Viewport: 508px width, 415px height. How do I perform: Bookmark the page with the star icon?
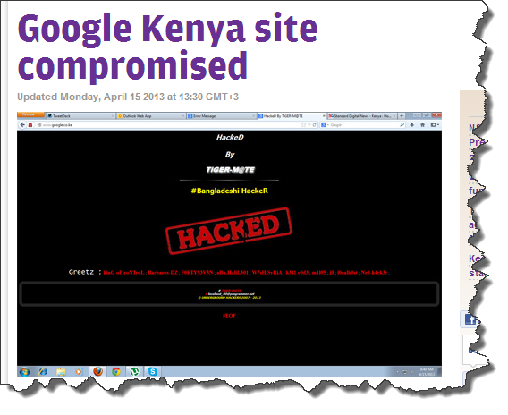coord(303,124)
